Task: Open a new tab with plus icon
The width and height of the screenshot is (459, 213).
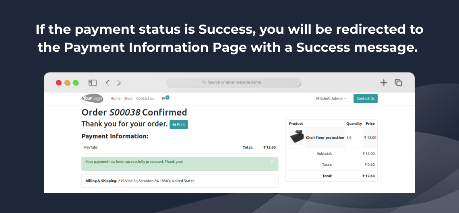Action: pyautogui.click(x=383, y=83)
